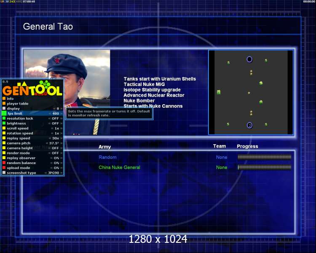Click 'Advanced Nuclear Reactor' text
The image size is (316, 253).
click(x=154, y=95)
